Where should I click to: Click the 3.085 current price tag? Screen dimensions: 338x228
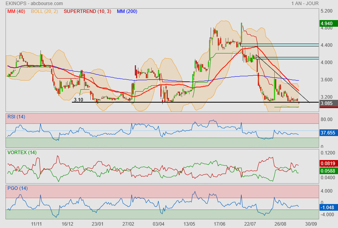click(x=328, y=103)
